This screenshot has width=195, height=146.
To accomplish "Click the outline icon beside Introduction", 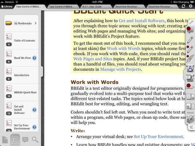I will [9, 71].
